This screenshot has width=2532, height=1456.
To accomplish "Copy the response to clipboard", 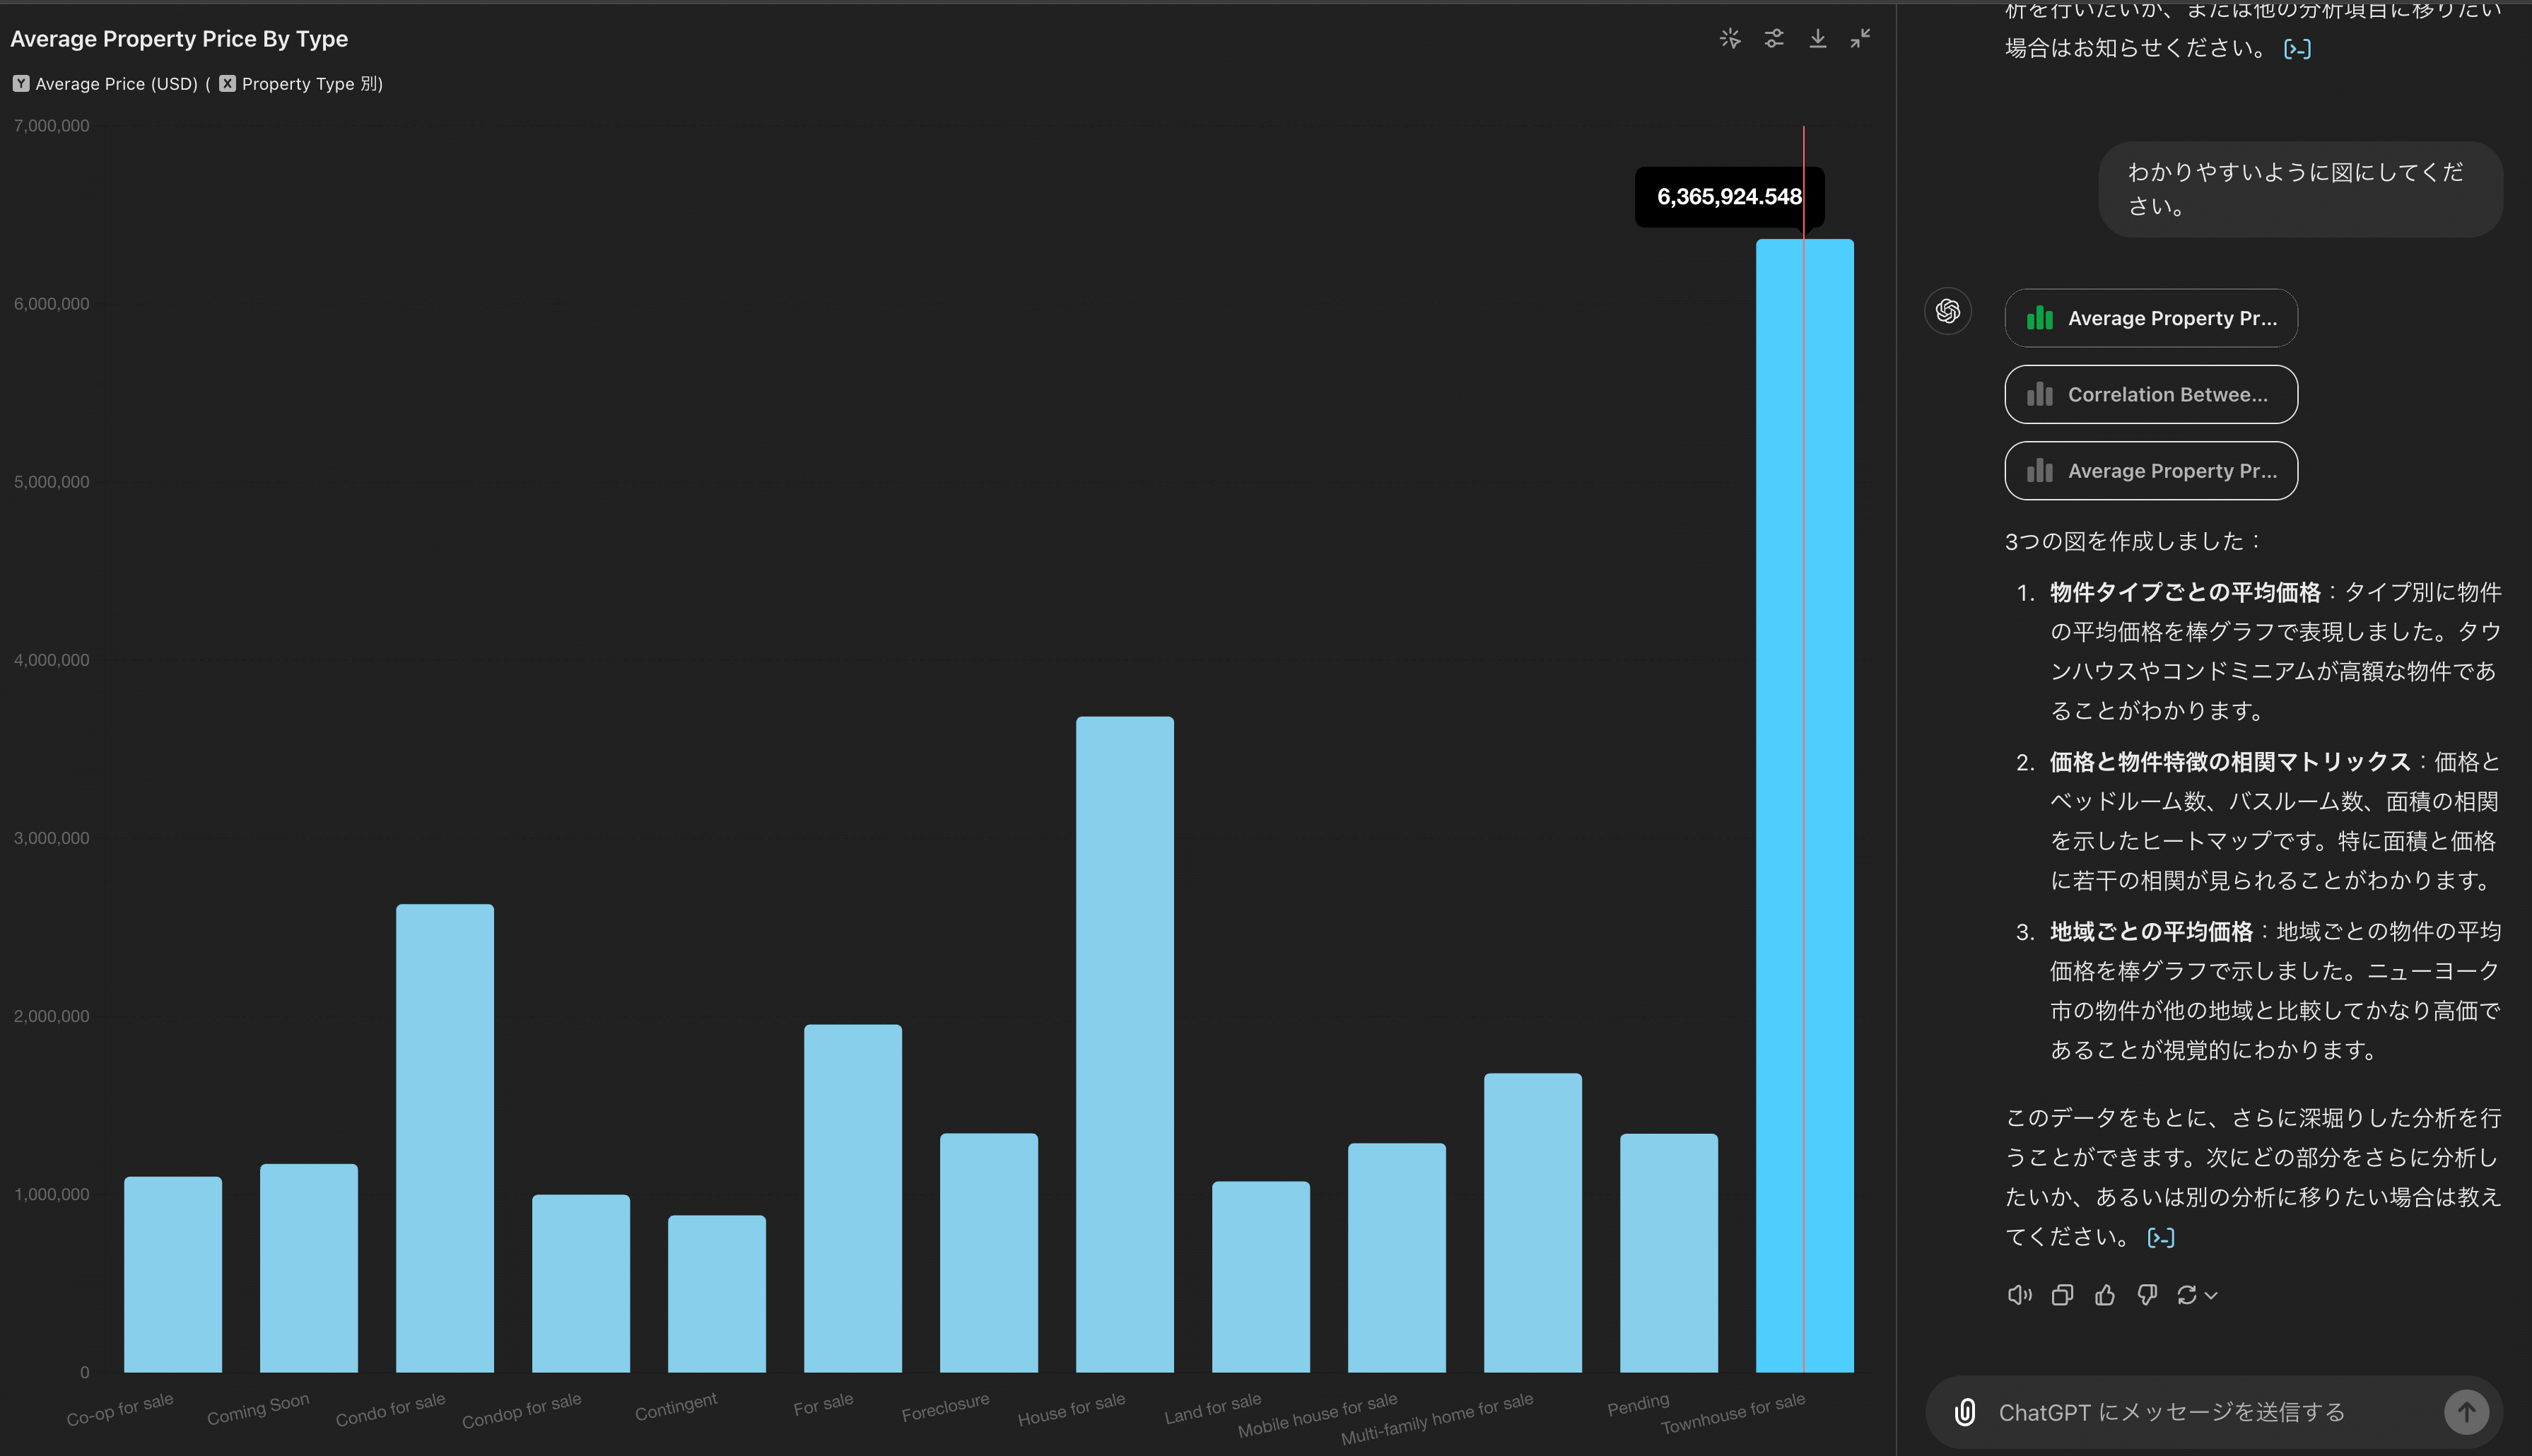I will tap(2062, 1295).
